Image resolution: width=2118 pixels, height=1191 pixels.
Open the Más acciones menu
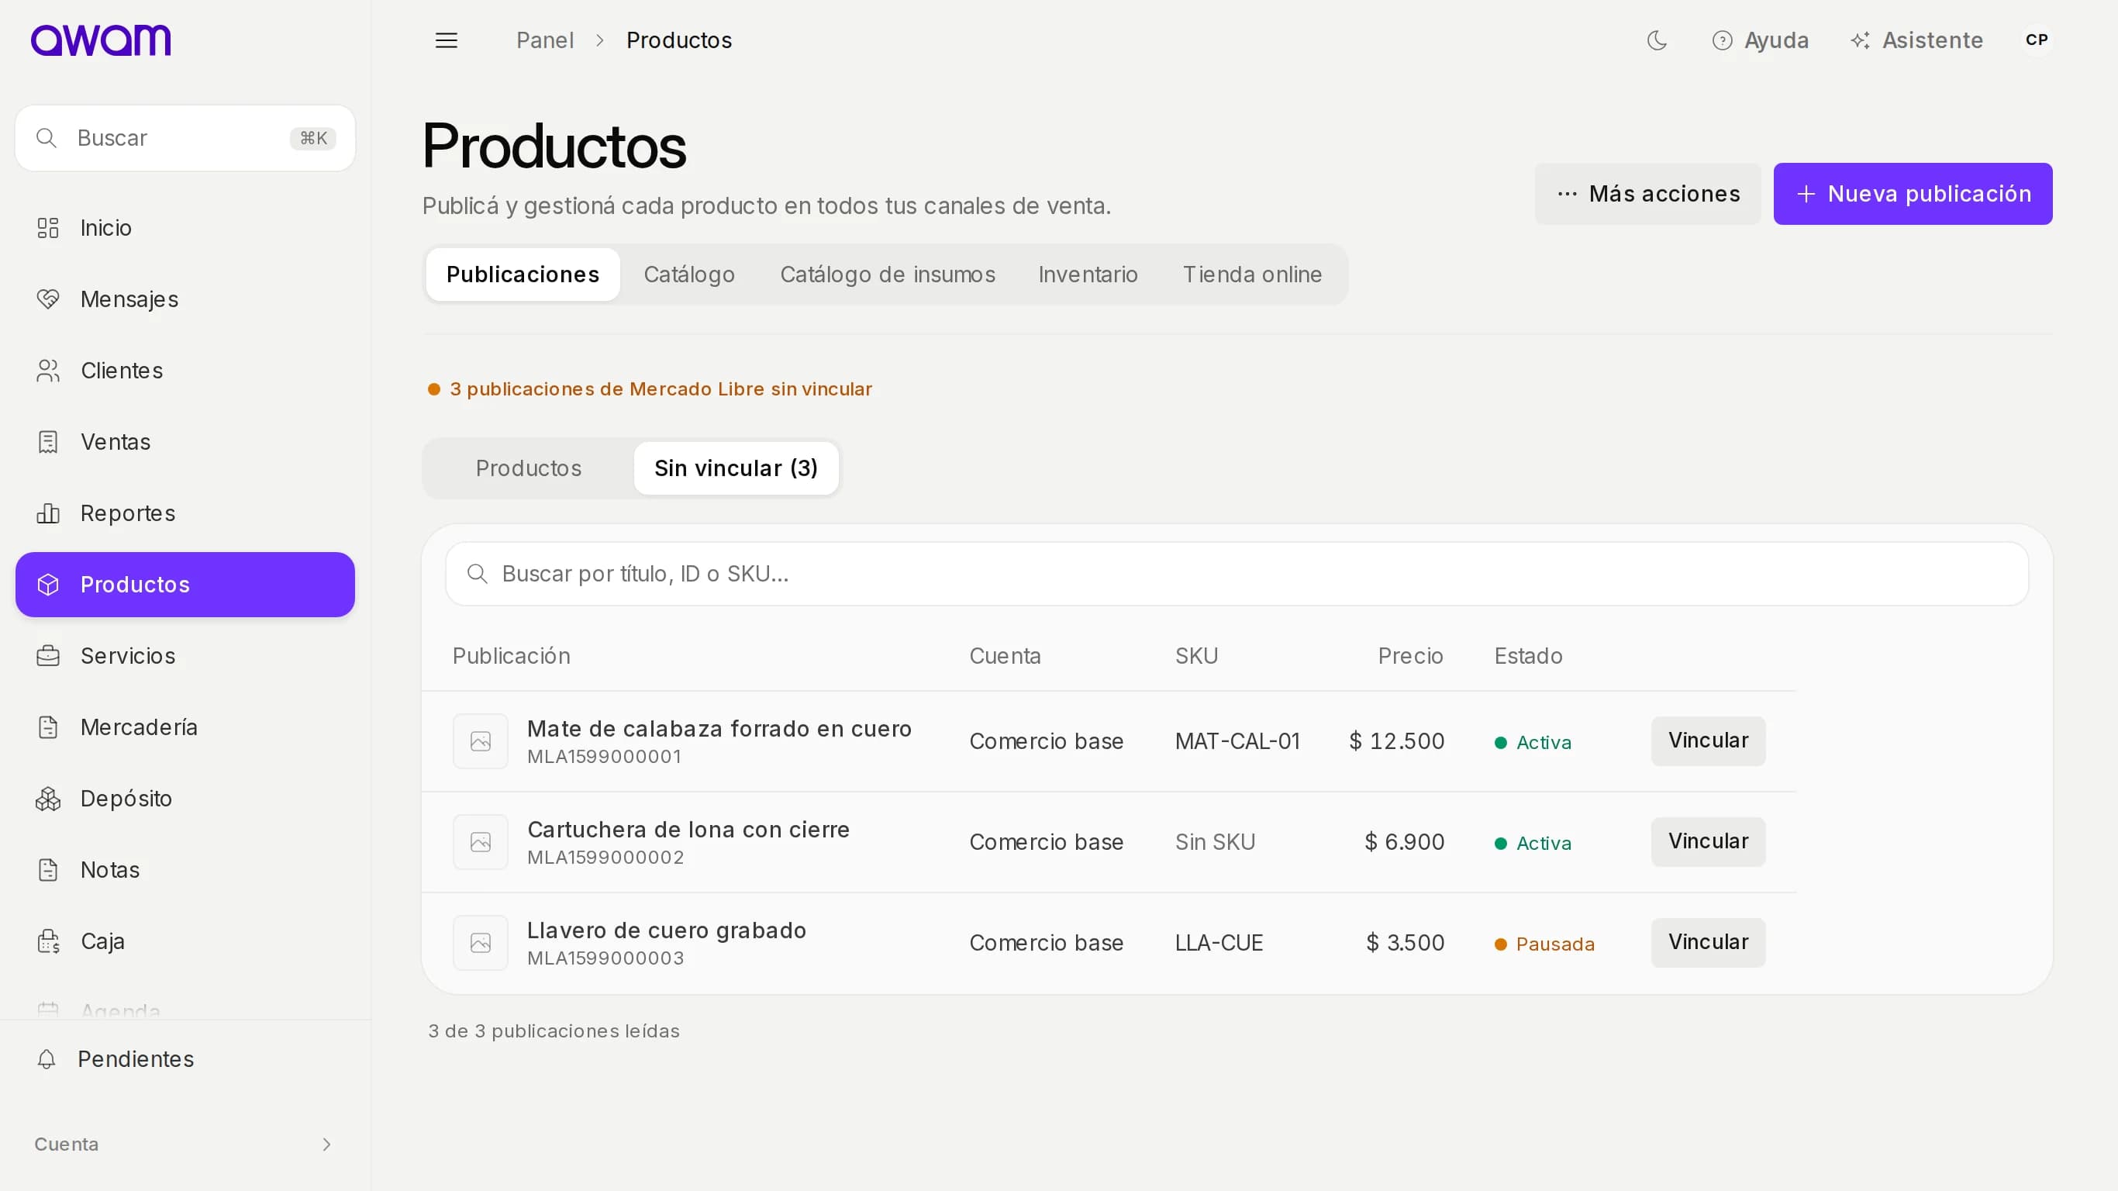pos(1647,194)
